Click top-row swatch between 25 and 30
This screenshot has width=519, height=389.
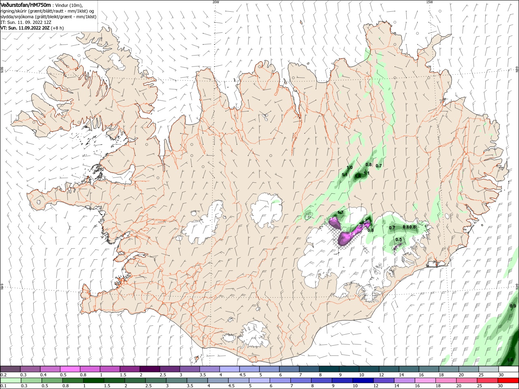click(x=489, y=369)
